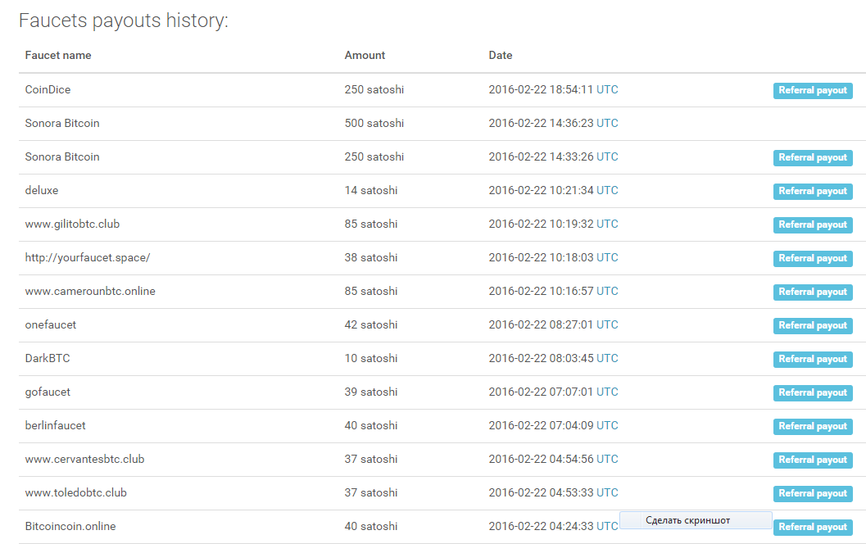Image resolution: width=866 pixels, height=544 pixels.
Task: Click Referral payout on the 250 satoshi Sonora Bitcoin row
Action: click(813, 157)
